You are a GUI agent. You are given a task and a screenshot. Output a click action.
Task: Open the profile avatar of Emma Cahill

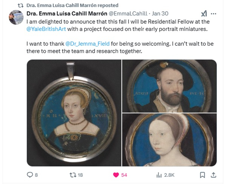point(16,17)
